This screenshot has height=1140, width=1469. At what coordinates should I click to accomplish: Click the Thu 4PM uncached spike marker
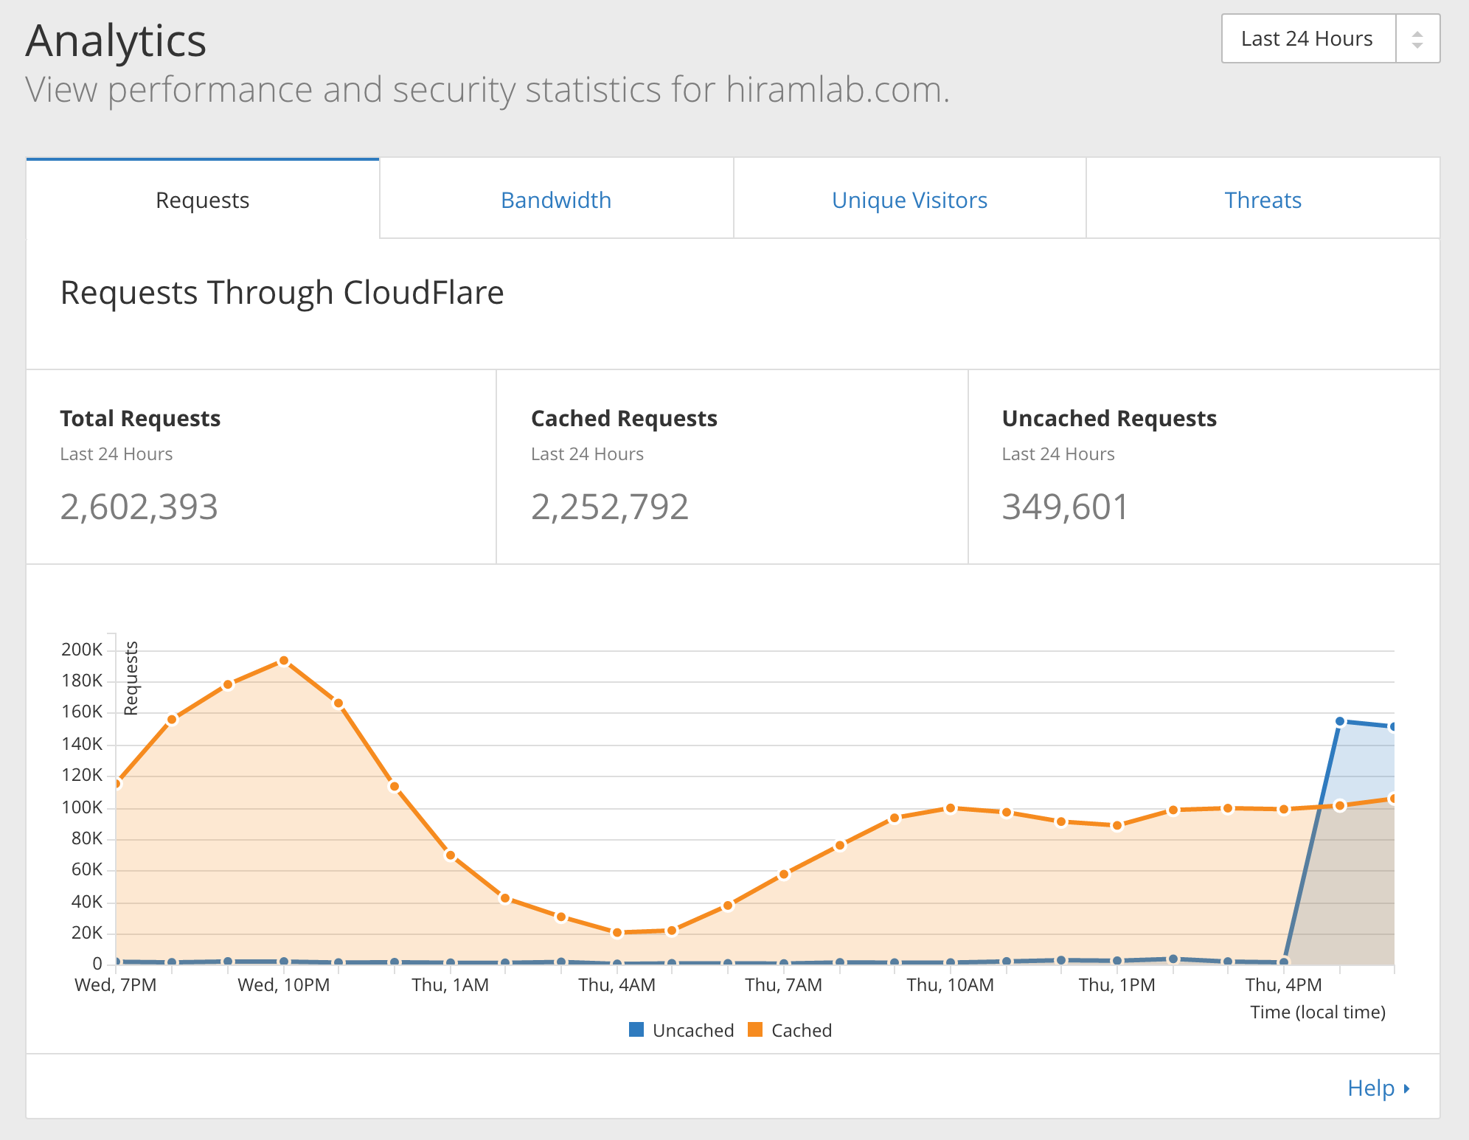1337,720
